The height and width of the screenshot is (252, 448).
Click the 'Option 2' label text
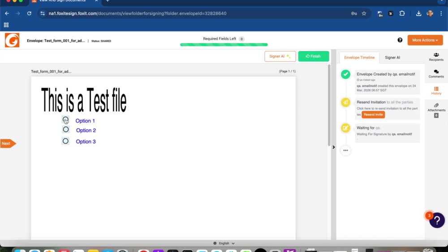pyautogui.click(x=86, y=130)
